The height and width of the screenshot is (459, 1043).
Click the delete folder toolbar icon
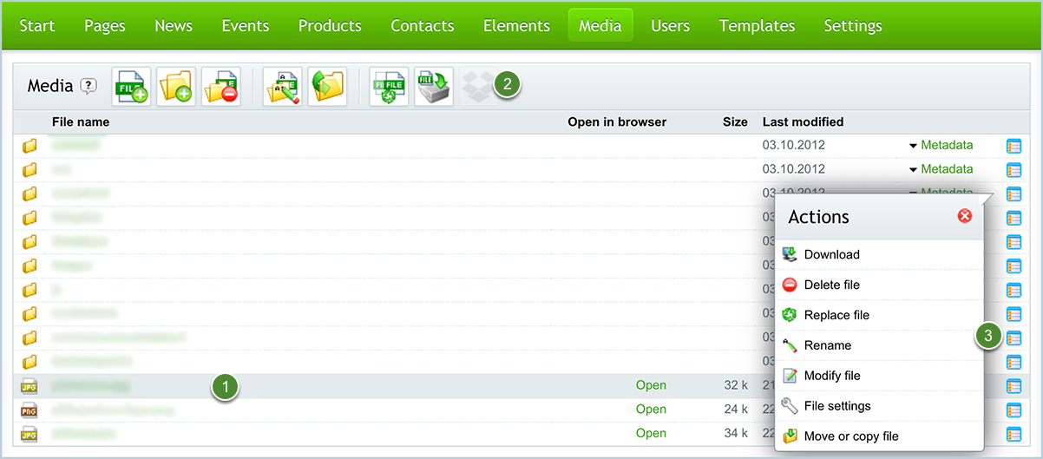click(x=220, y=86)
